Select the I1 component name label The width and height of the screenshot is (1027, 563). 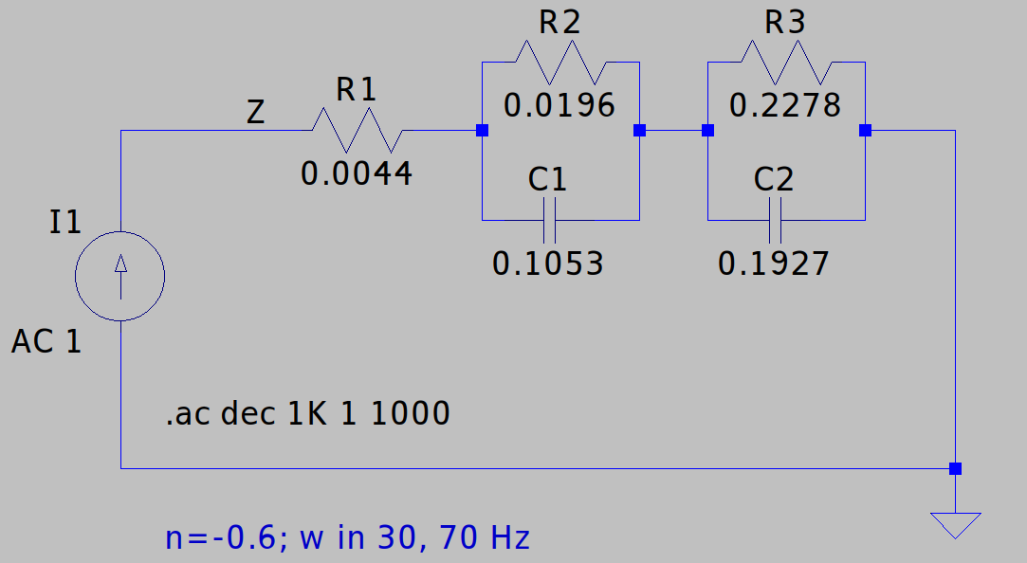click(65, 224)
